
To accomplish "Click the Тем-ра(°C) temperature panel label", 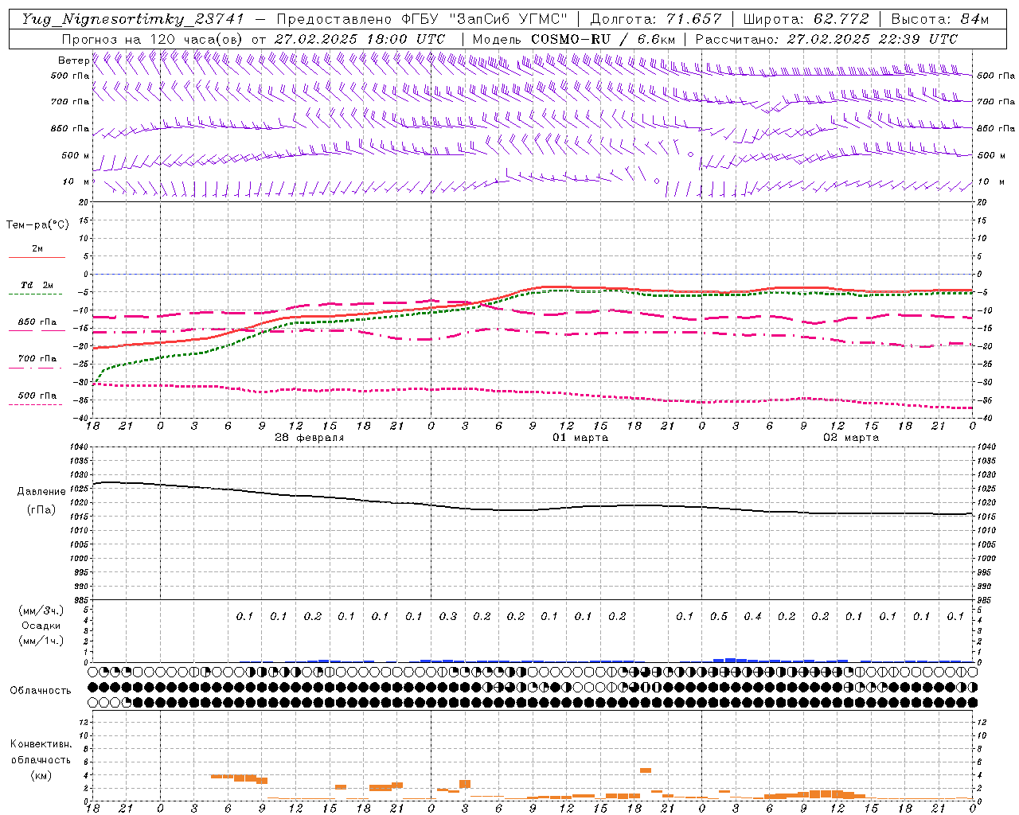I will (x=37, y=225).
